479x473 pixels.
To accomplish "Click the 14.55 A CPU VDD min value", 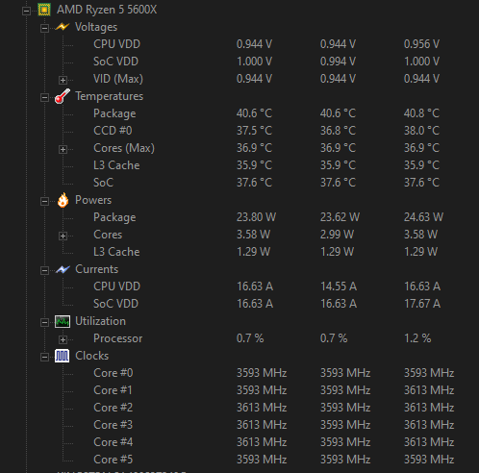I will [x=339, y=286].
